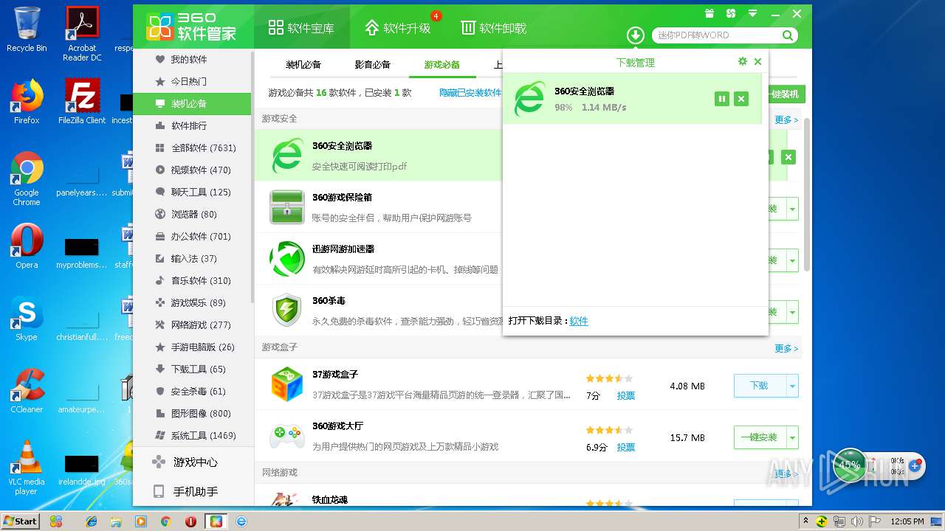
Task: Open 办公软件 (701) category
Action: coord(192,236)
